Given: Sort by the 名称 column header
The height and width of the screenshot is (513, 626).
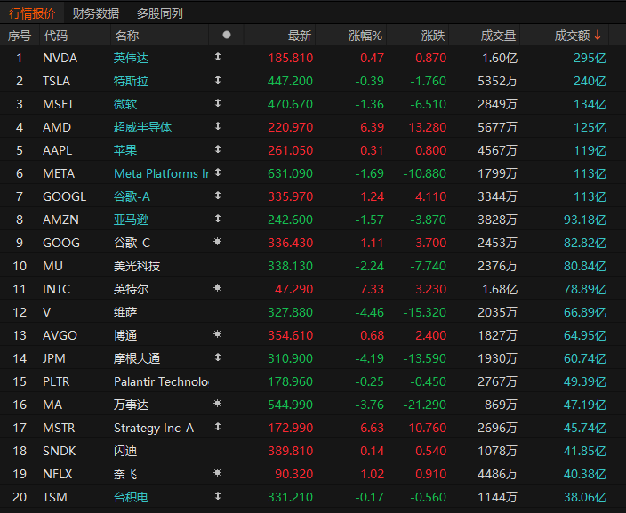Looking at the screenshot, I should (x=127, y=36).
